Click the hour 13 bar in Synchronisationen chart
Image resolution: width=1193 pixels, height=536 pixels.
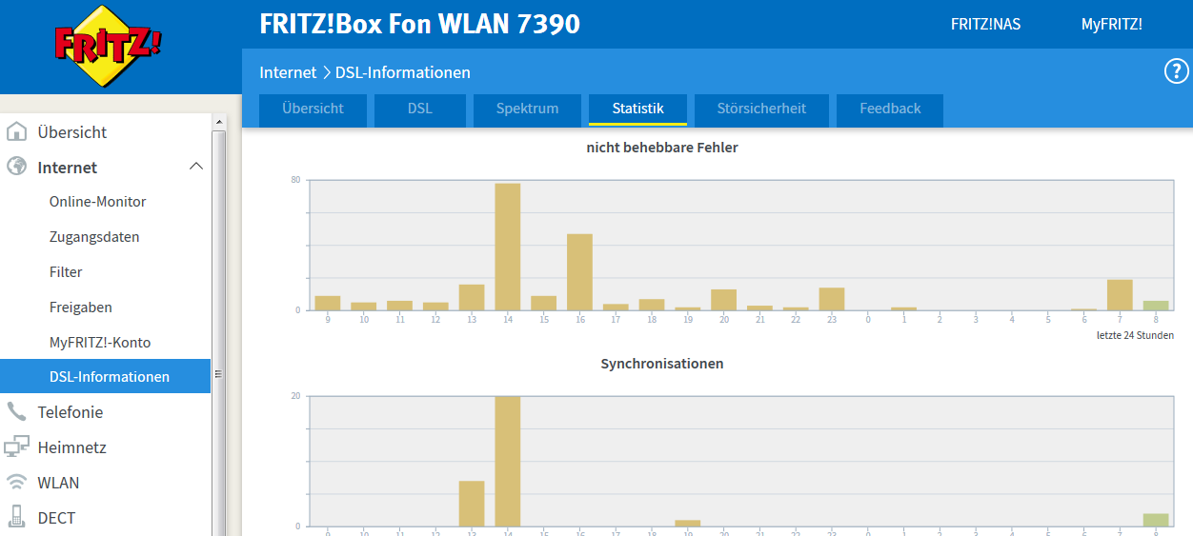472,504
